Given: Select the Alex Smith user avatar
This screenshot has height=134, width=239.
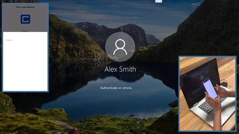Looking at the screenshot, I should click(x=120, y=47).
